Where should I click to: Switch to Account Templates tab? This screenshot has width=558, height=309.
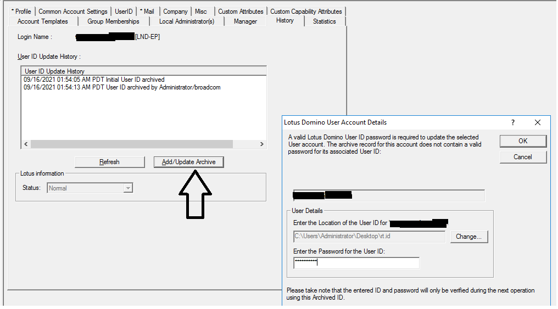[x=43, y=21]
